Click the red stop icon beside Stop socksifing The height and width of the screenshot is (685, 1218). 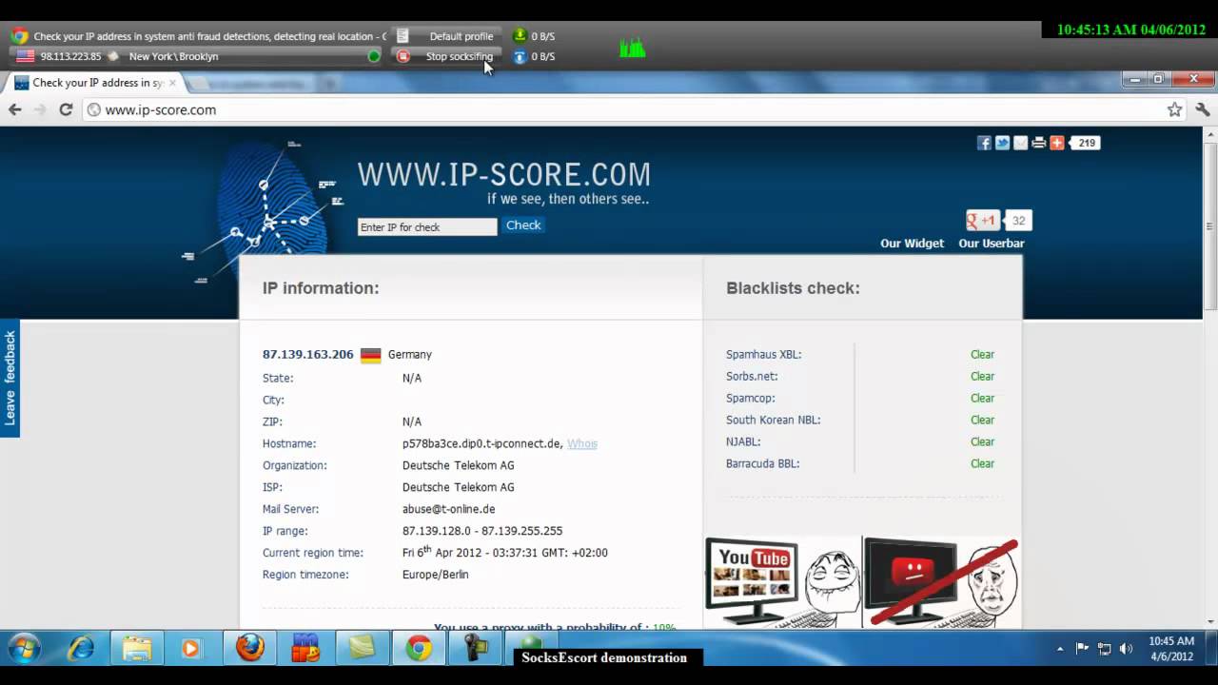click(x=403, y=56)
